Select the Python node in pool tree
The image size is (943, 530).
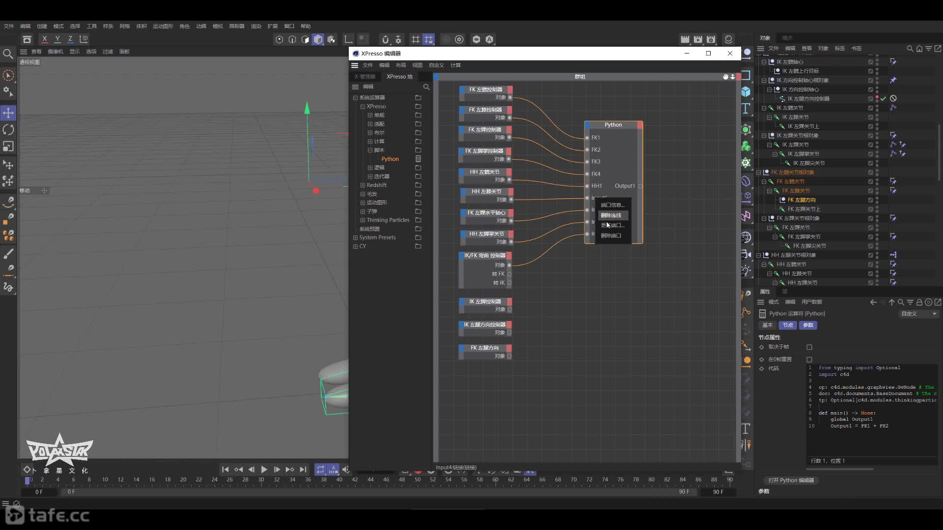tap(390, 159)
